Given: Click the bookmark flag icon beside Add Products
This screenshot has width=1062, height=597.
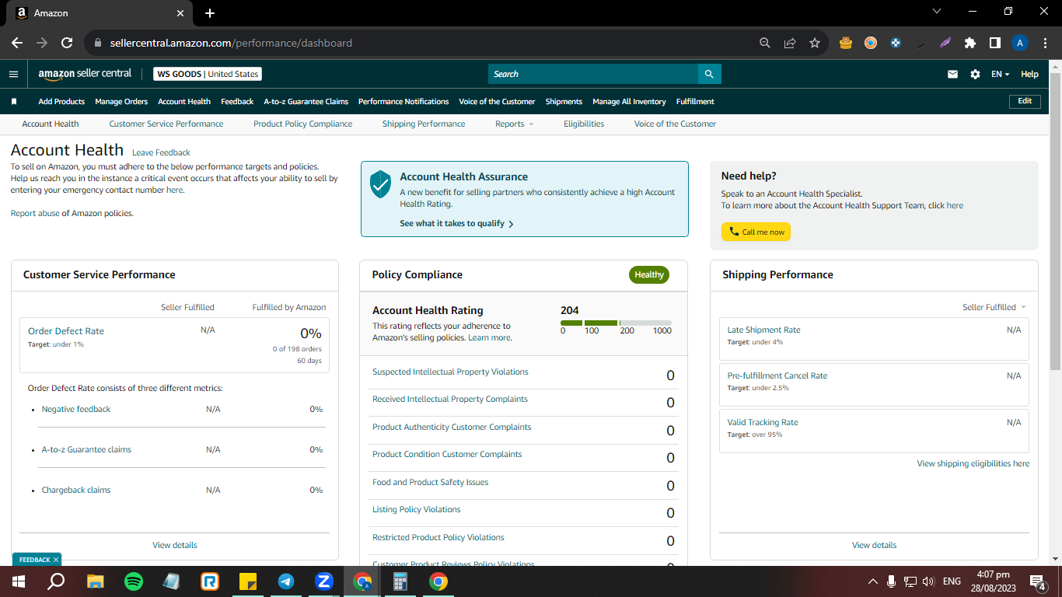Looking at the screenshot, I should click(x=14, y=102).
